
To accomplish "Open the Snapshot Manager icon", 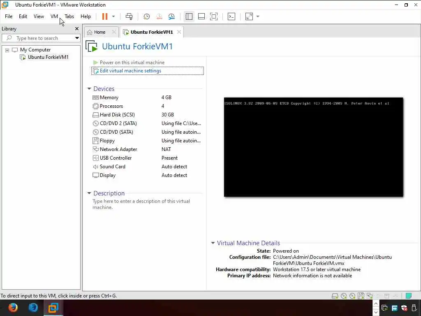I will tap(171, 16).
